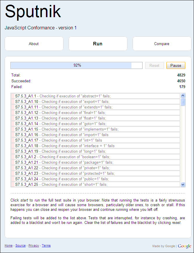Screen dimensions: 194x253
Task: Click the "Failed:" label
Action: 17,87
